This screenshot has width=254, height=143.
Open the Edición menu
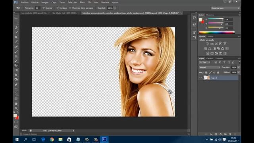click(35, 2)
